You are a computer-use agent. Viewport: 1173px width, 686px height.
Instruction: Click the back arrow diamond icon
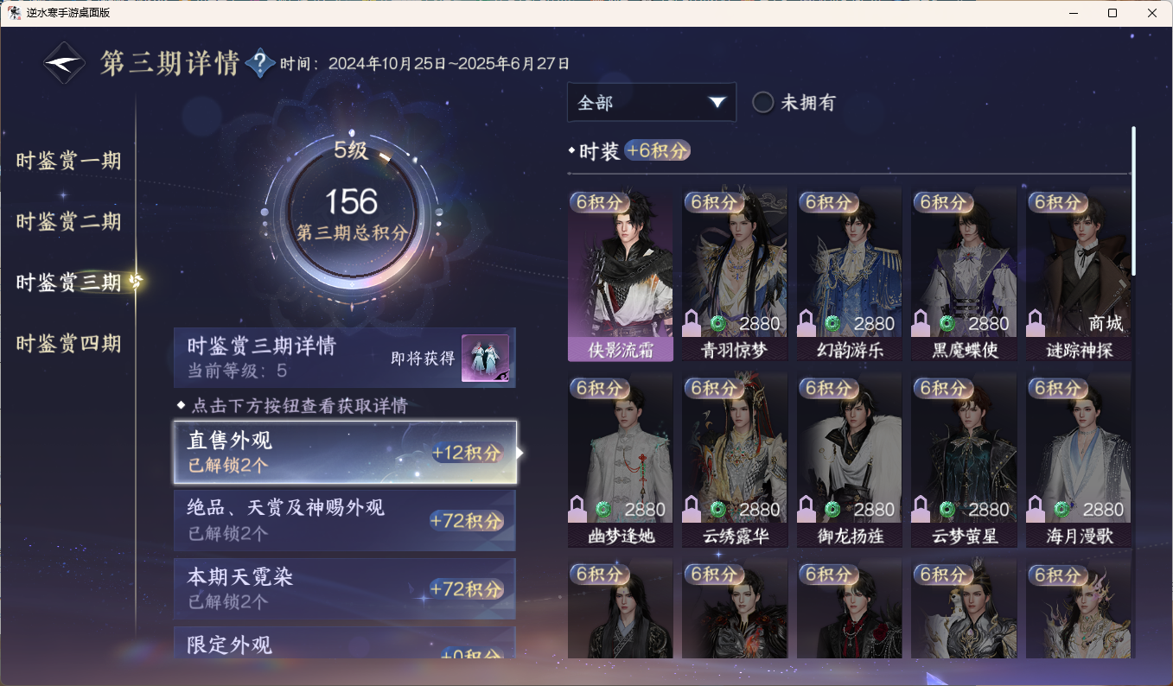coord(65,63)
